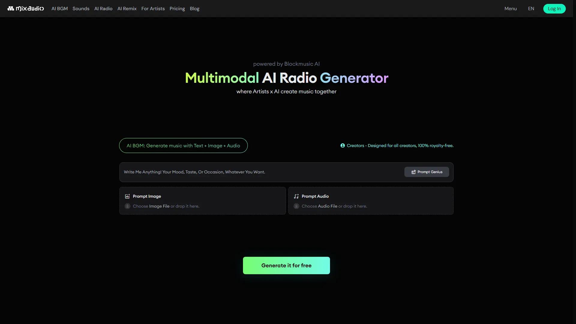
Task: Enable Prompt Genius assistance
Action: 427,172
